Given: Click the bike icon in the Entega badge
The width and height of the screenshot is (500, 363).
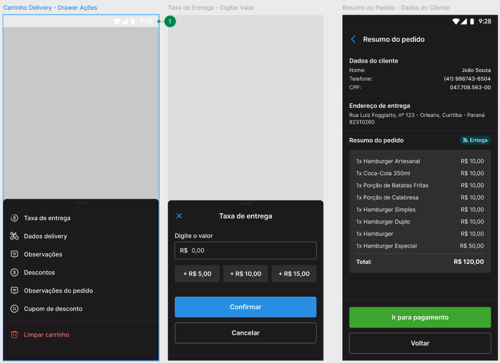Looking at the screenshot, I should pos(465,140).
